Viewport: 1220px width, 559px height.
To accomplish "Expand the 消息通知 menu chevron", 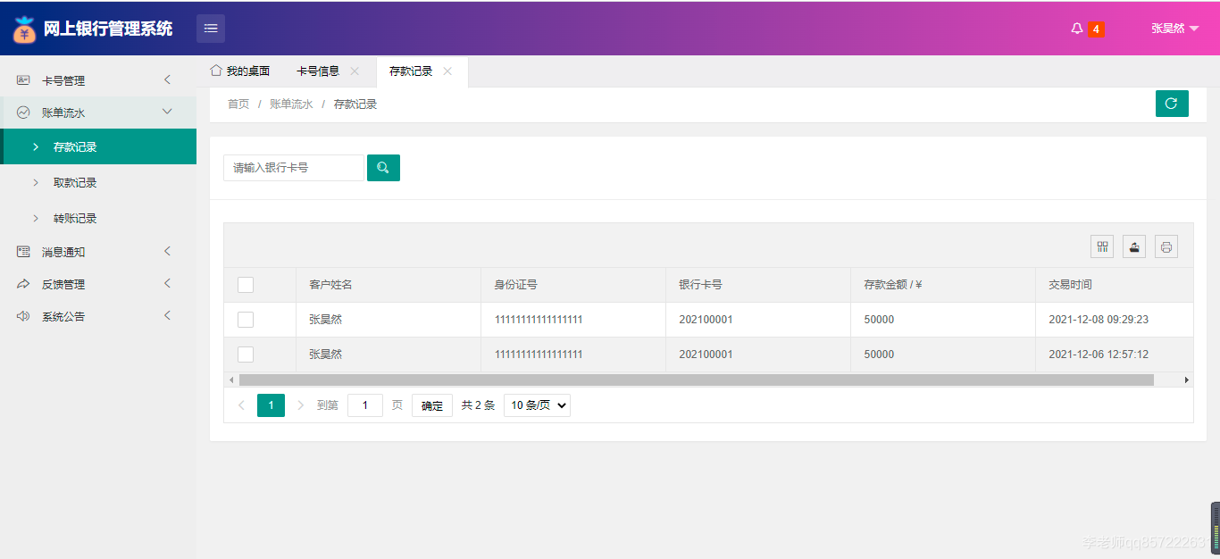I will click(x=167, y=251).
